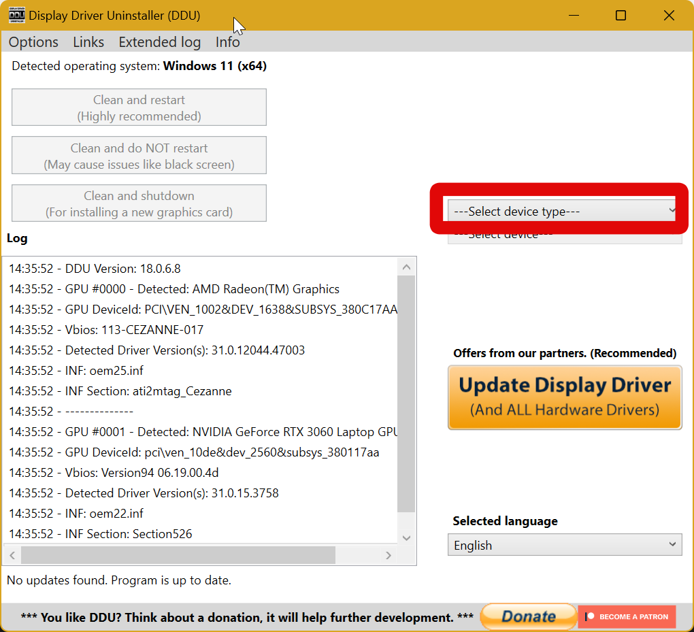The width and height of the screenshot is (694, 632).
Task: Select the NVIDIA GeForce RTX 3060 log line
Action: [x=203, y=432]
